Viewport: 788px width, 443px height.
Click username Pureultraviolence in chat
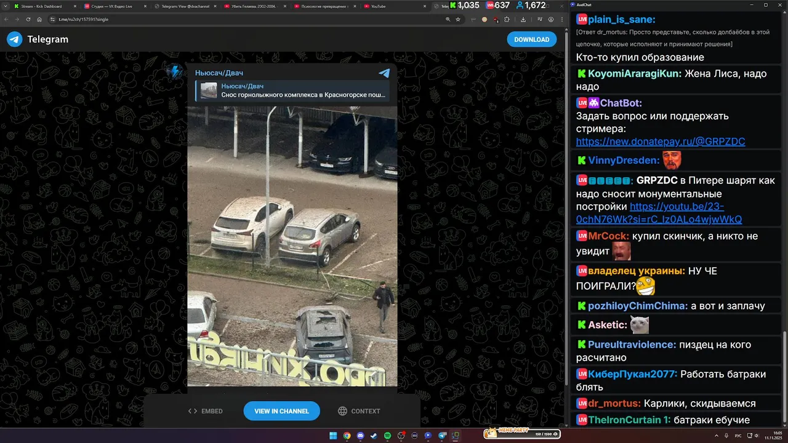632,345
